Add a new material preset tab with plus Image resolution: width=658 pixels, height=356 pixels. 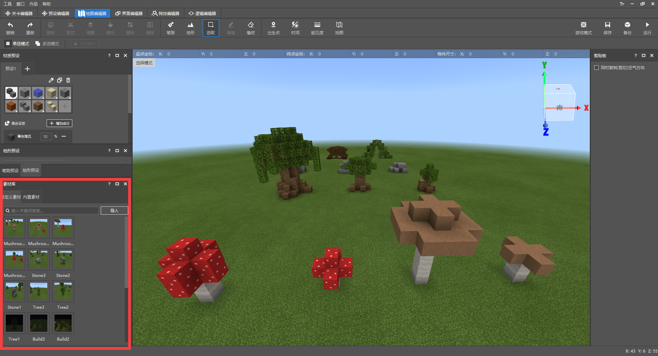pos(27,69)
